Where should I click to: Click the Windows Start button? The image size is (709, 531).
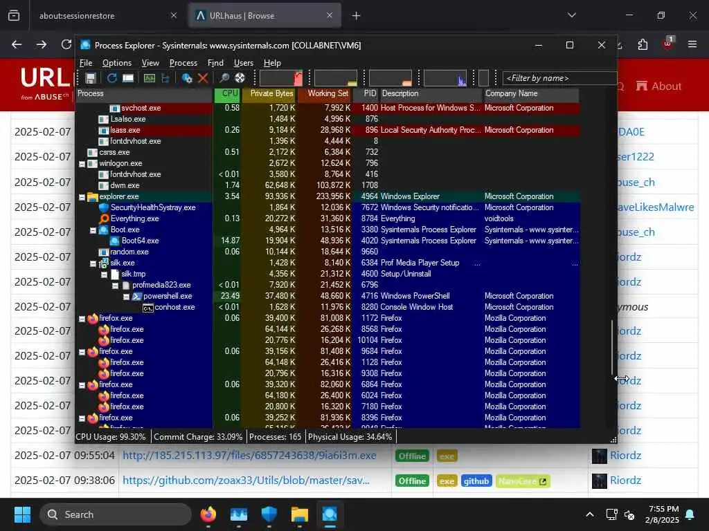(x=22, y=514)
